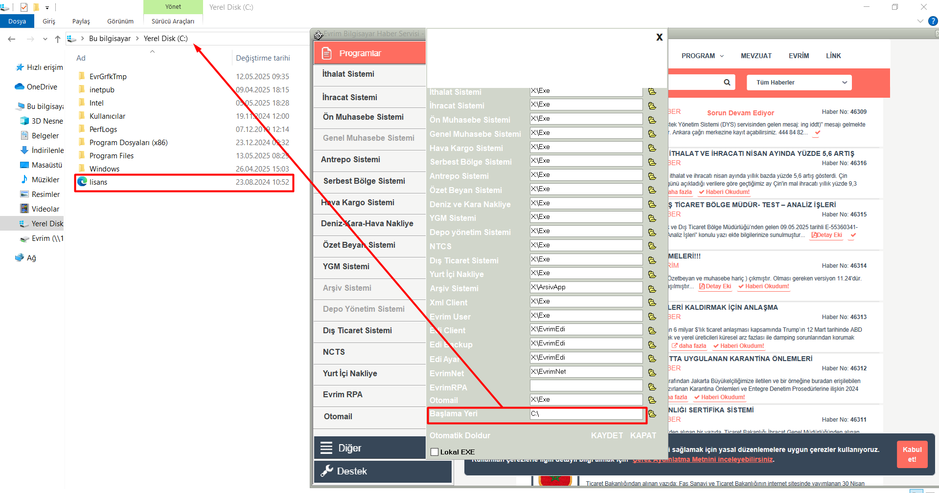Edit the Başlama Yeri path field
This screenshot has width=939, height=493.
click(586, 414)
